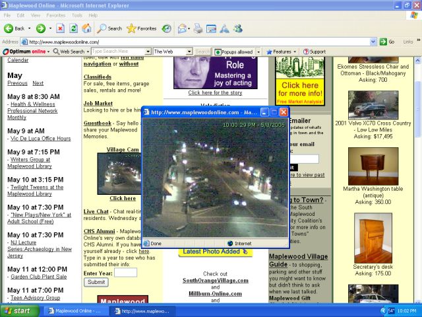The image size is (422, 317).
Task: Open the Tools menu
Action: coord(77,15)
